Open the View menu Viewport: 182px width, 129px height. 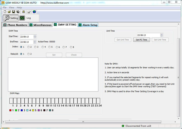click(12, 8)
